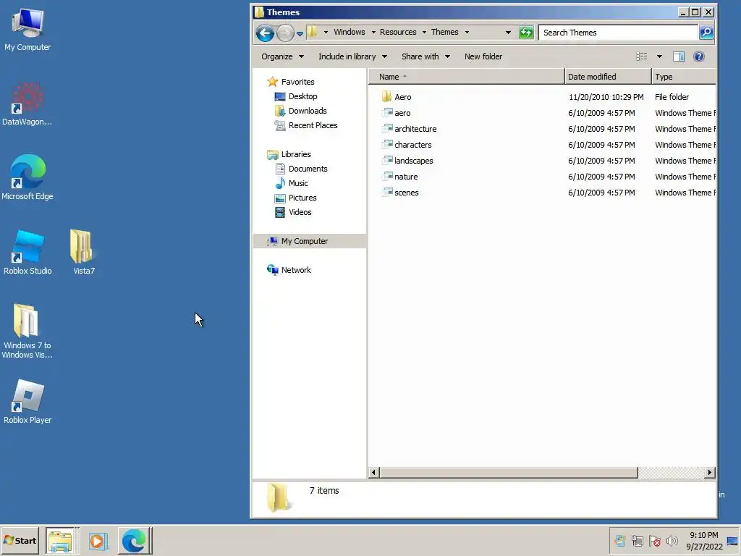Go back with the blue Back arrow

pyautogui.click(x=265, y=33)
